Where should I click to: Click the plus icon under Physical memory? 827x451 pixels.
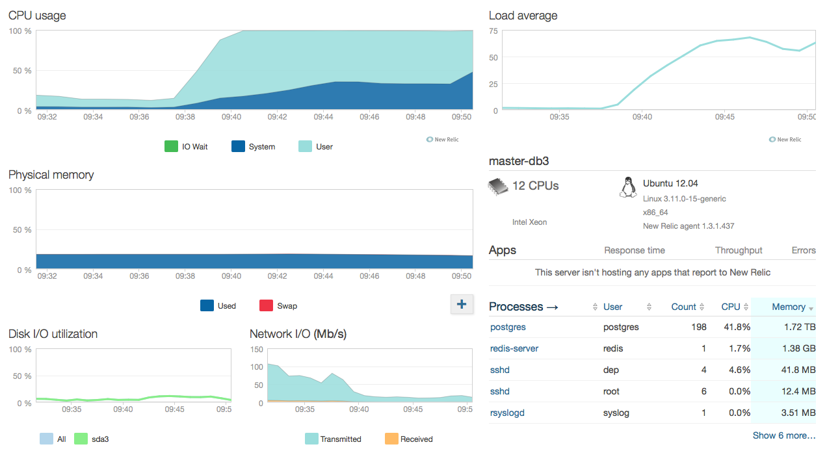coord(461,304)
